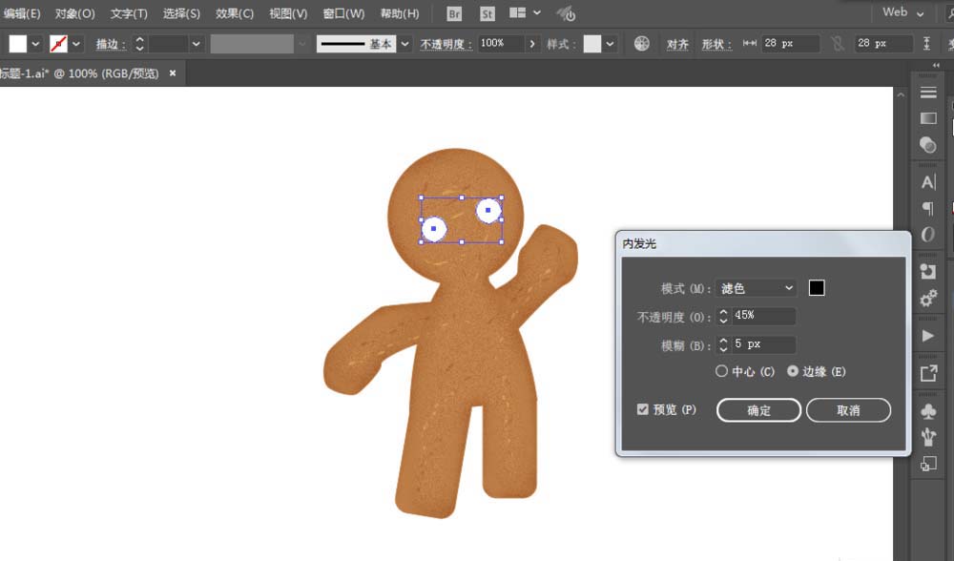Image resolution: width=954 pixels, height=561 pixels.
Task: Cancel Inner Glow with 取消 button
Action: point(848,410)
